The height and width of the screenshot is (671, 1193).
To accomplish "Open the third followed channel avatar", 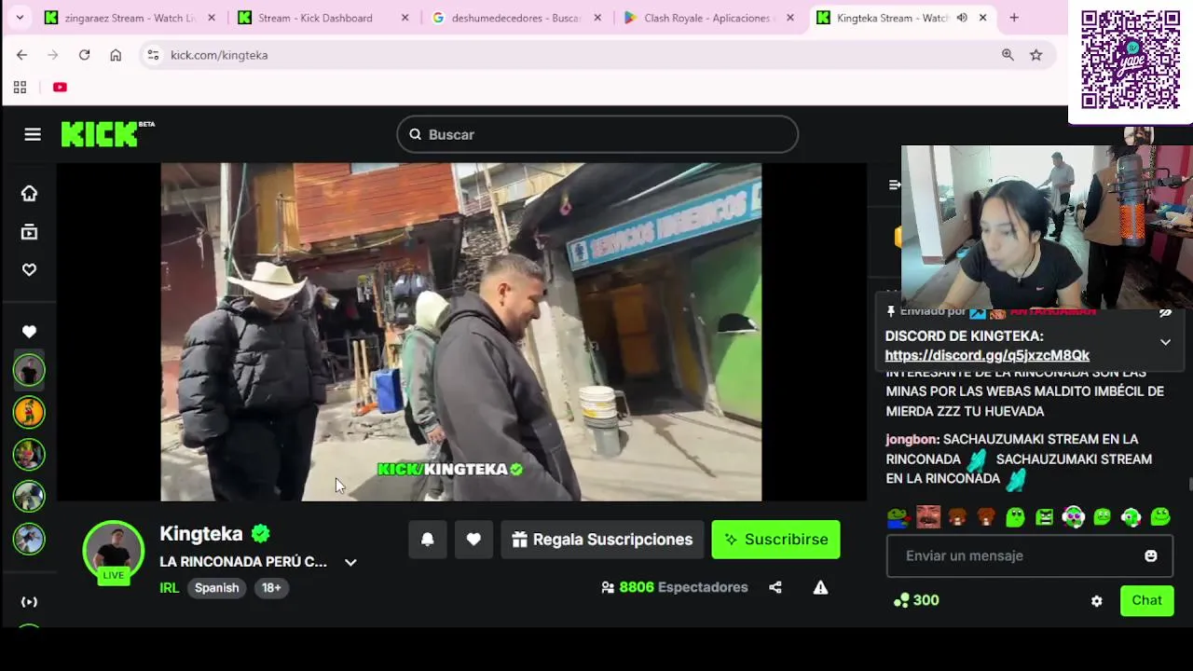I will 29,454.
